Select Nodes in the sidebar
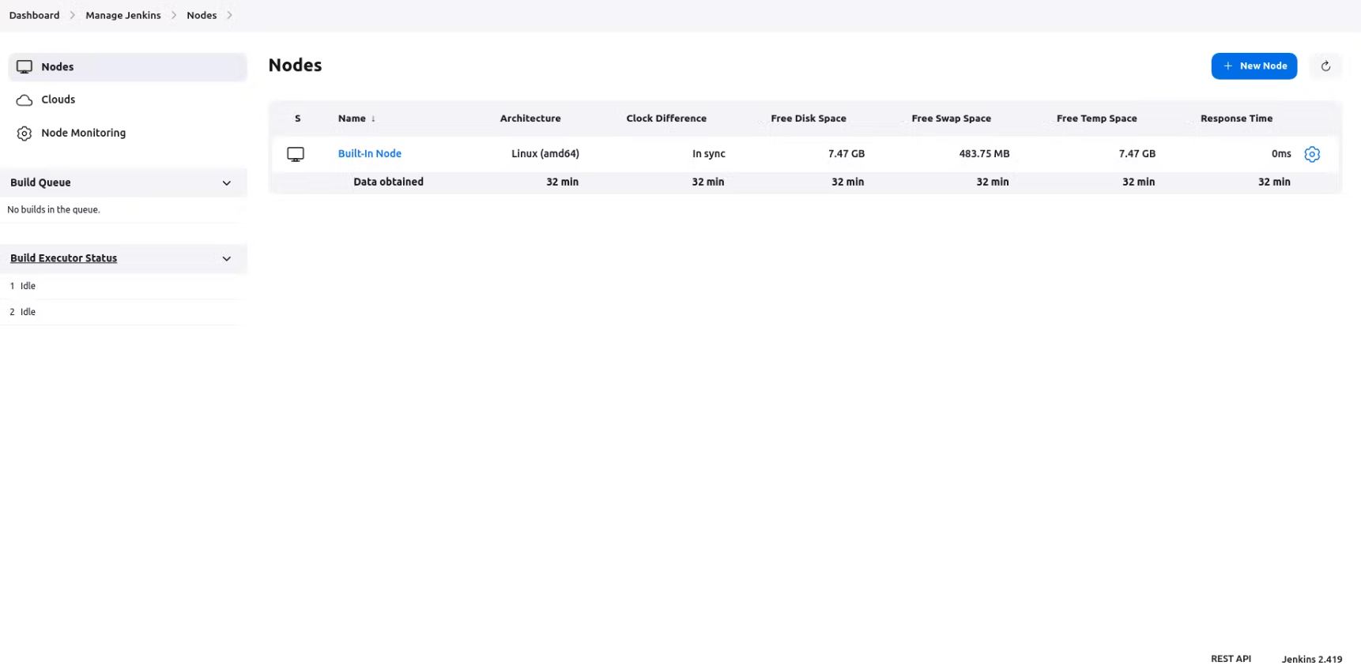 pyautogui.click(x=127, y=67)
